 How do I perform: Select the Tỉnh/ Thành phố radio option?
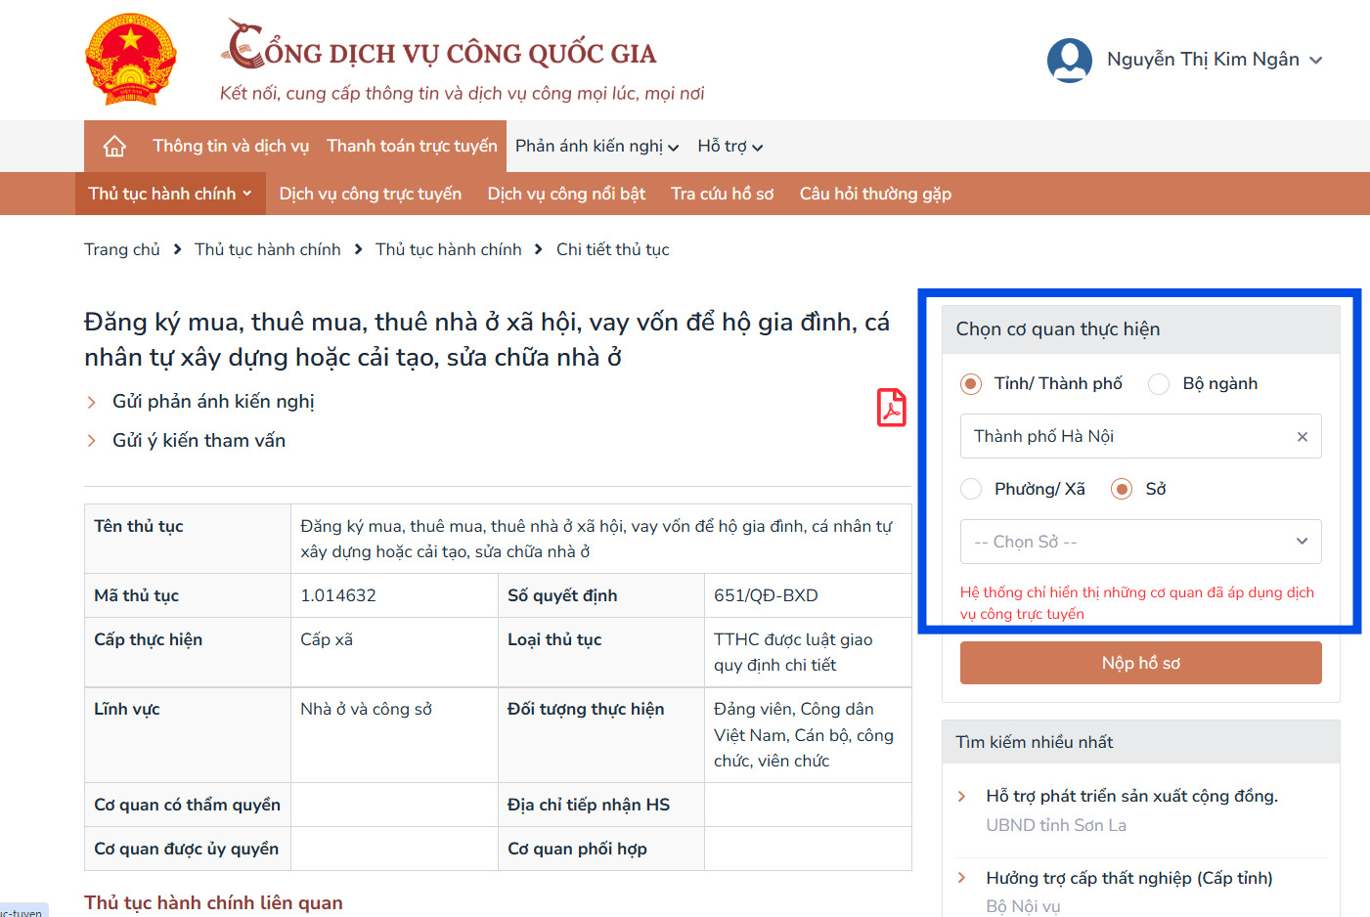[971, 384]
